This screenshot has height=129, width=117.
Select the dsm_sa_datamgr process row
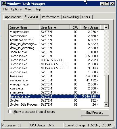(55, 44)
